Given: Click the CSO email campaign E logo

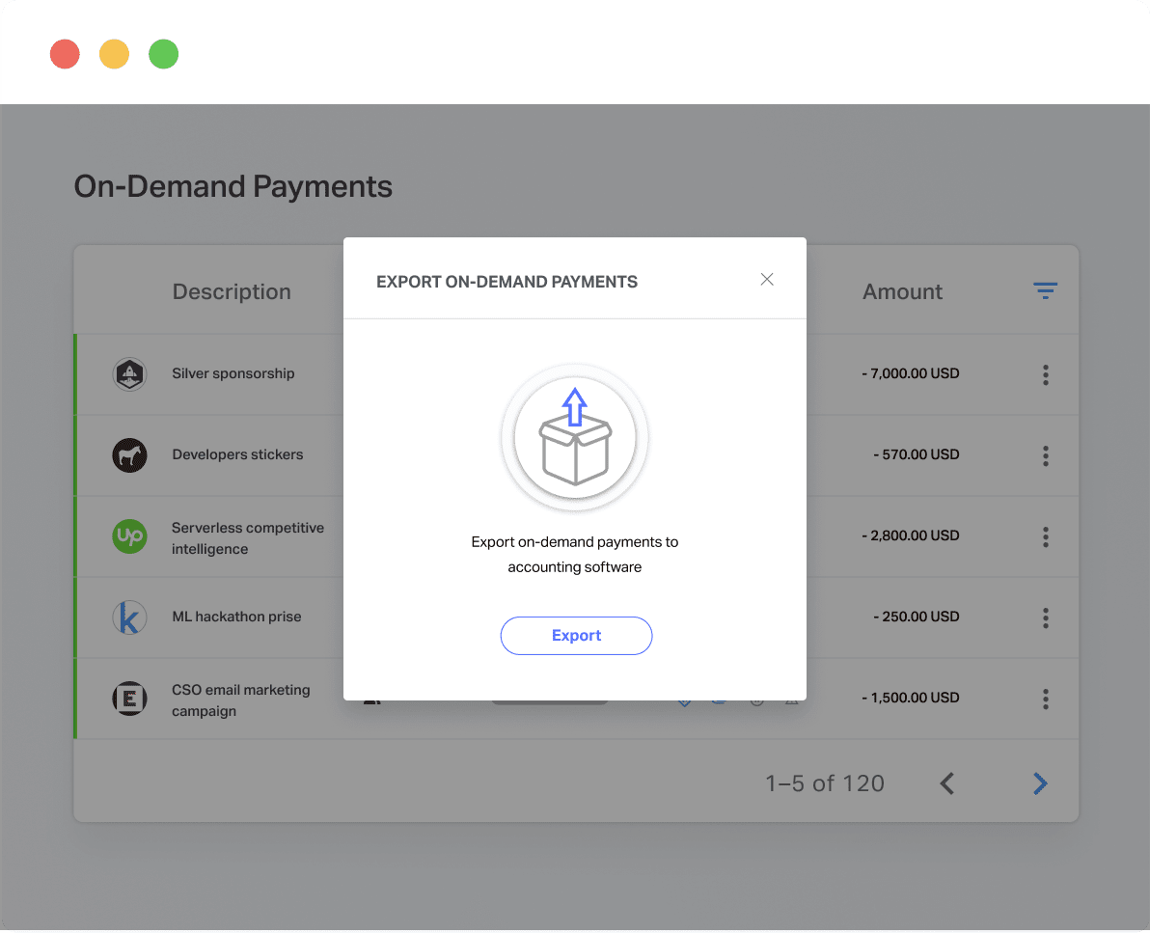Looking at the screenshot, I should [x=129, y=699].
